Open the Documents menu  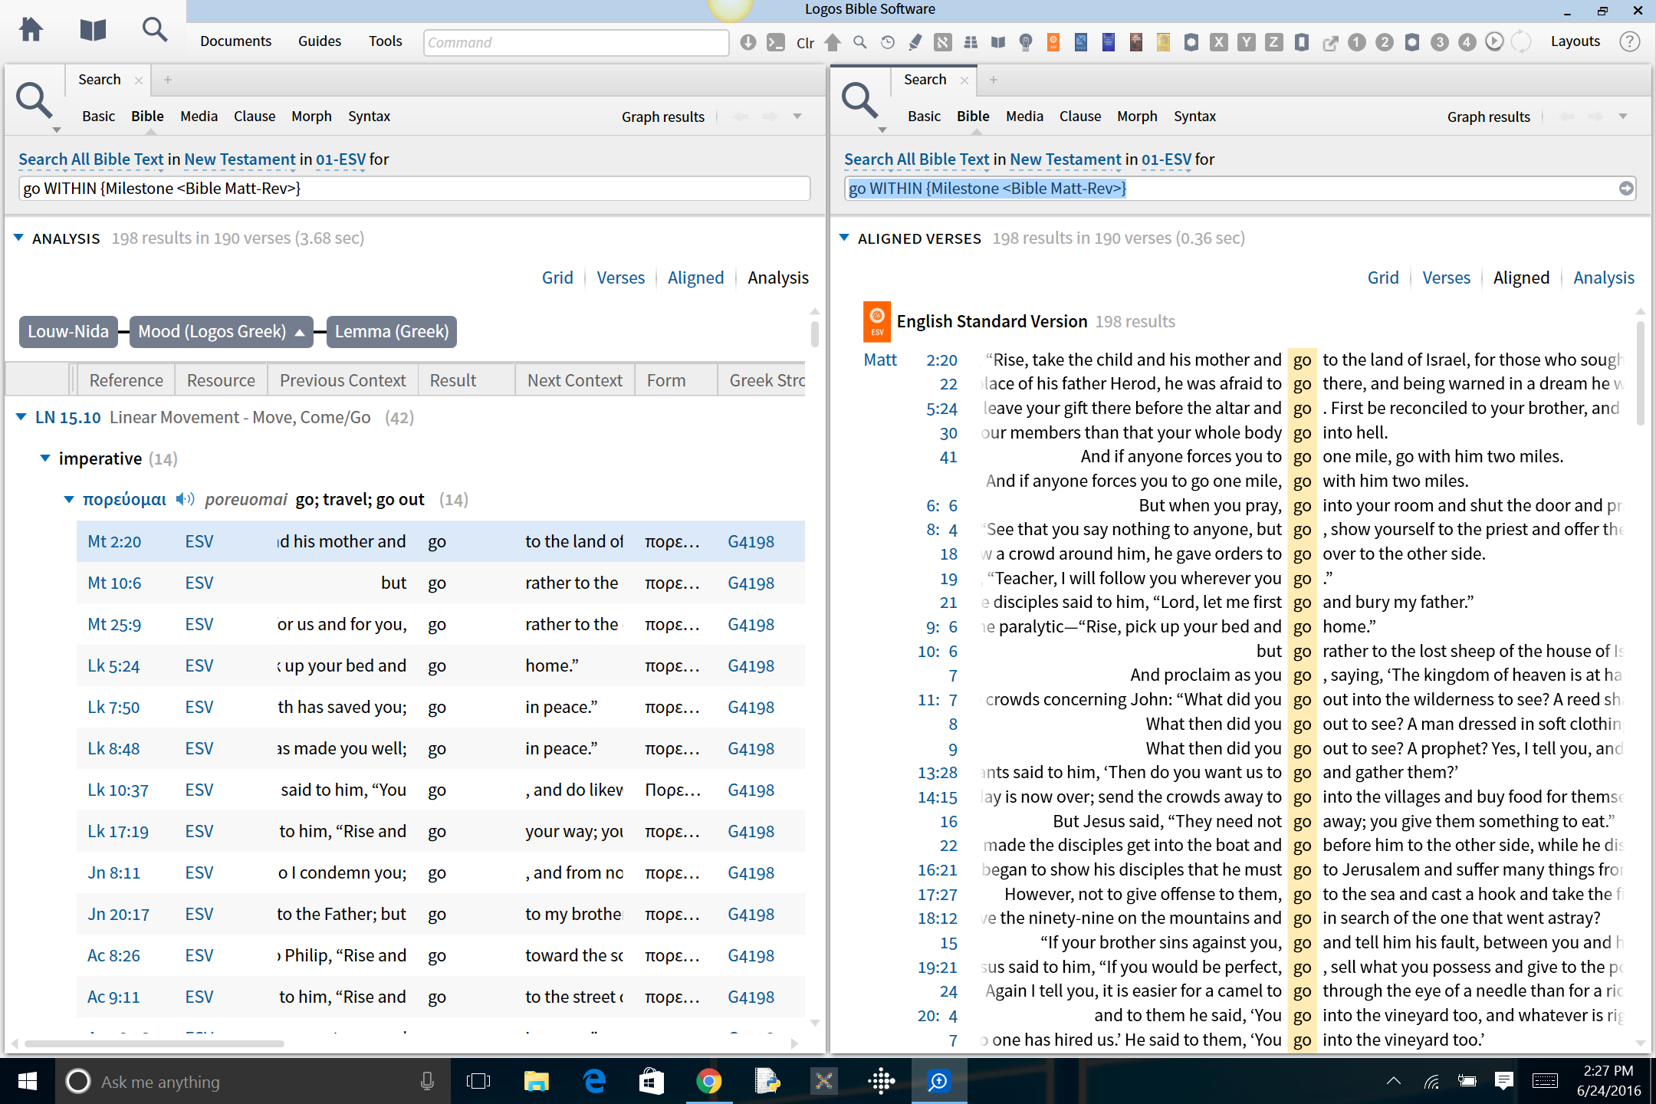(235, 41)
